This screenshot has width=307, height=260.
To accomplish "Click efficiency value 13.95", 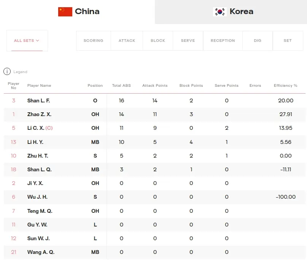I will point(286,128).
